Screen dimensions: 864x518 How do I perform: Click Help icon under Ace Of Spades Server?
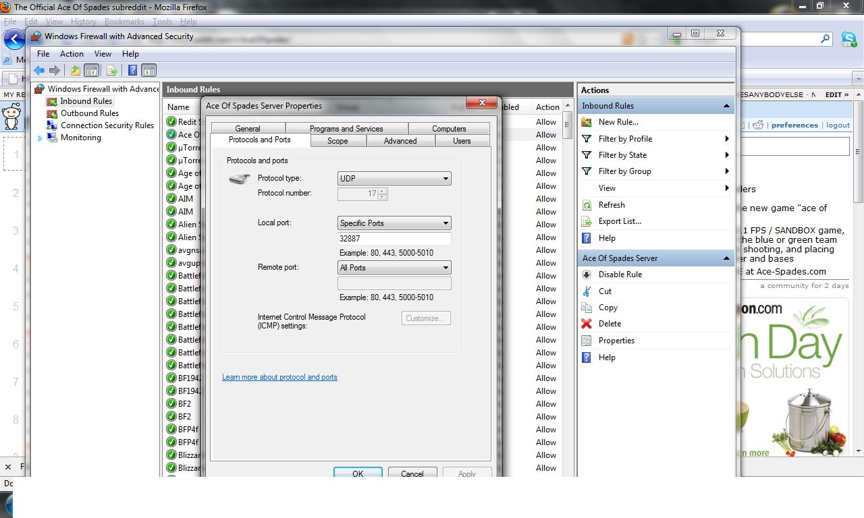pos(587,357)
